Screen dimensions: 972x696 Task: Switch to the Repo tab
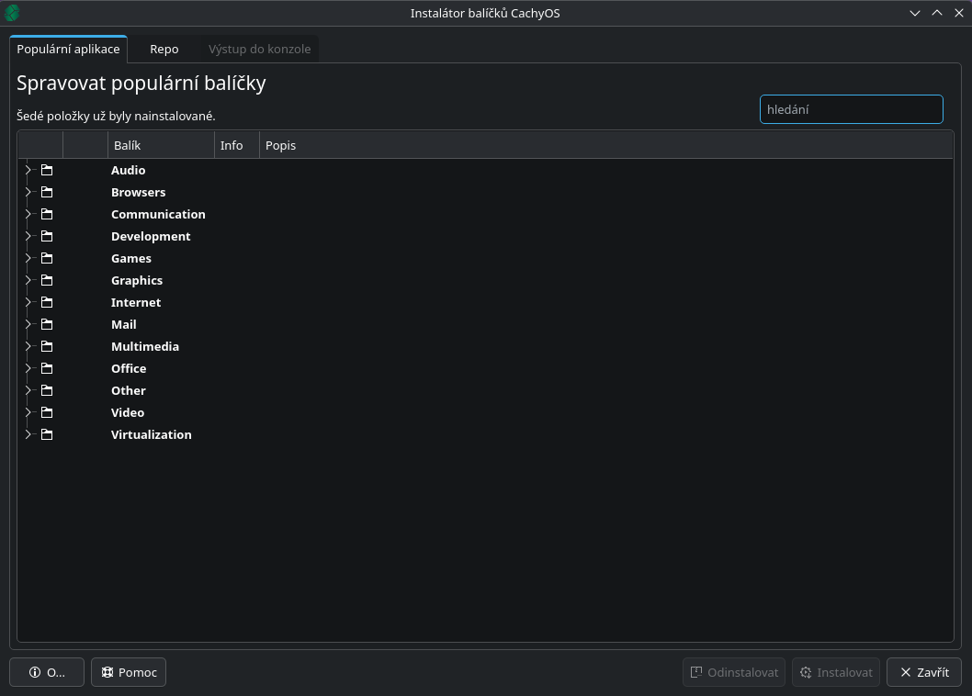(164, 49)
